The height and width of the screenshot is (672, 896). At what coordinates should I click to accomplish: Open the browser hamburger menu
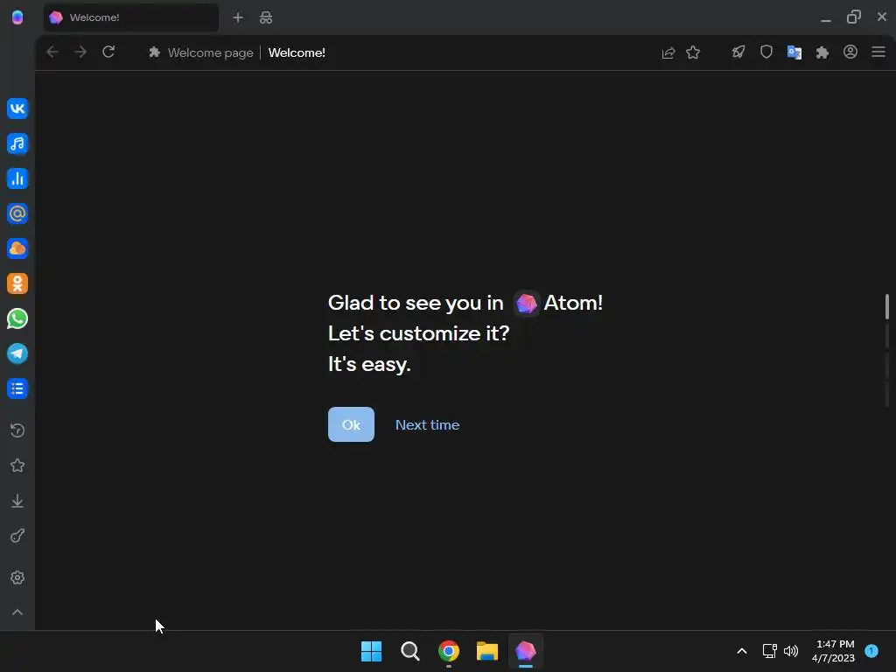878,52
